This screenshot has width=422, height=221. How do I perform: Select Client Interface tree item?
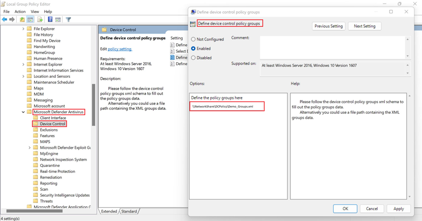[53, 118]
